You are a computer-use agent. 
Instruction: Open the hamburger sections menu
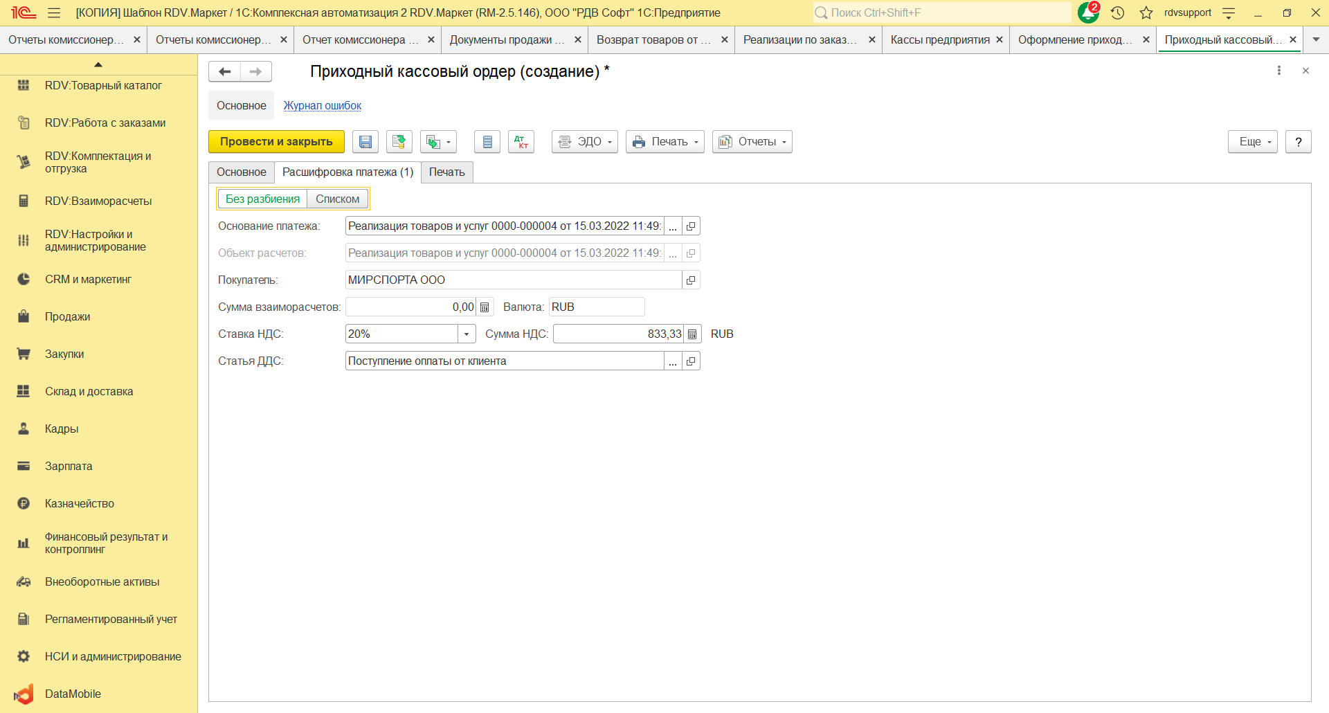pyautogui.click(x=54, y=12)
